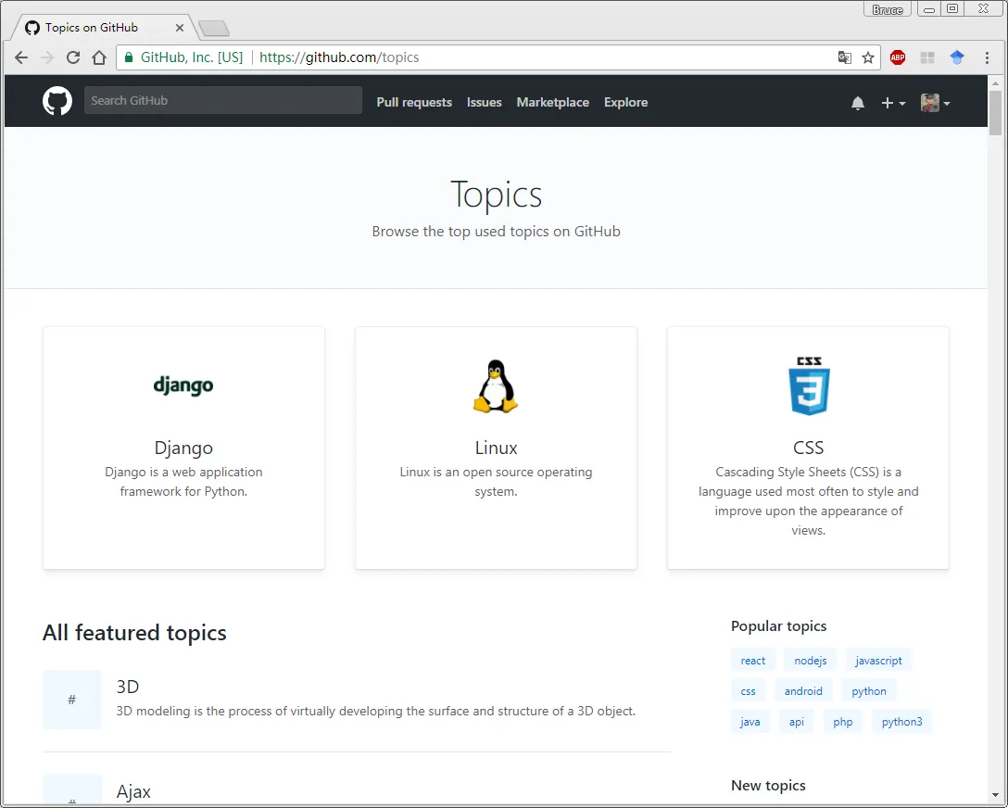Image resolution: width=1008 pixels, height=808 pixels.
Task: Click the 3D topic hash icon
Action: point(72,700)
